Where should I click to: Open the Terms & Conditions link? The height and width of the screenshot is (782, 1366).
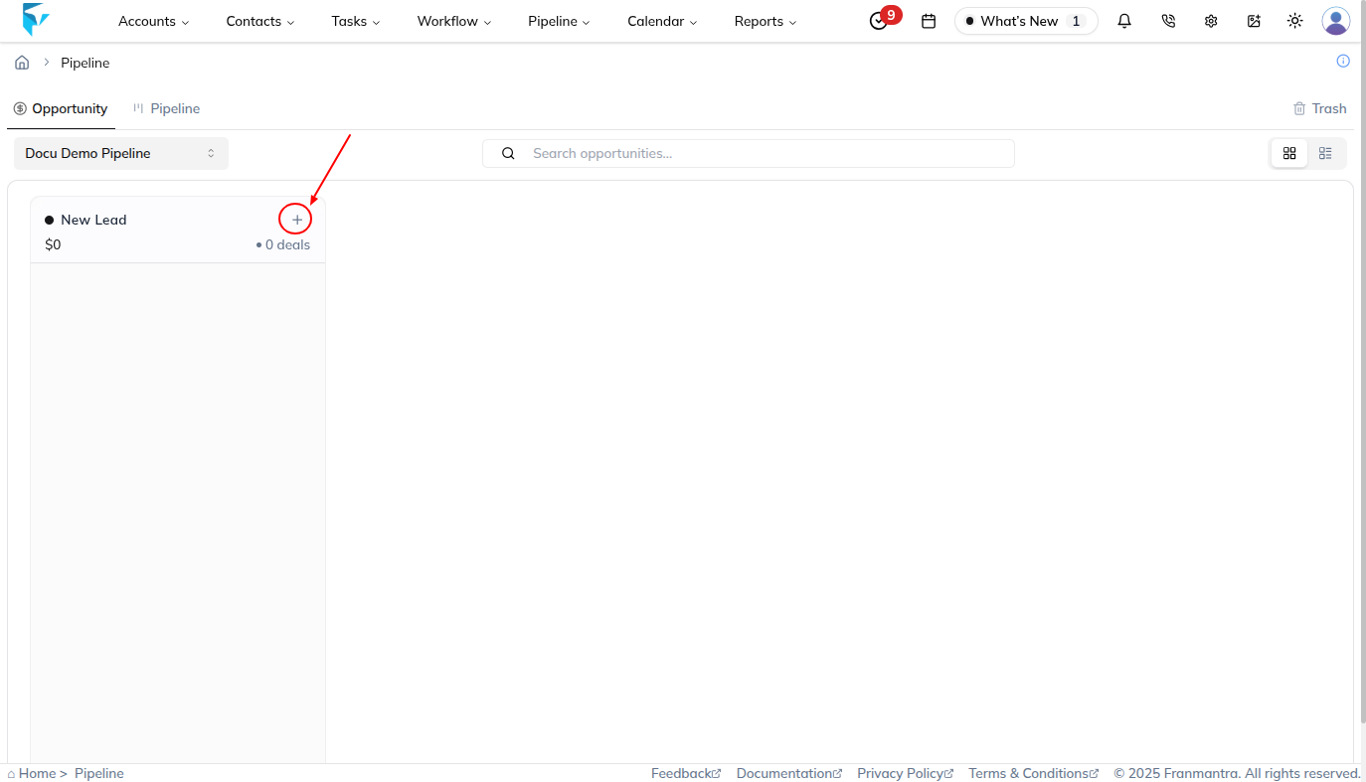tap(1034, 773)
